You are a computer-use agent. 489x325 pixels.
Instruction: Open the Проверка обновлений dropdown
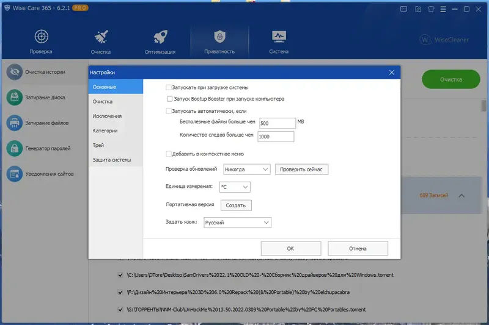(x=247, y=169)
